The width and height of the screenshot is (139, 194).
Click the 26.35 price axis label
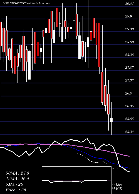(x=130, y=106)
